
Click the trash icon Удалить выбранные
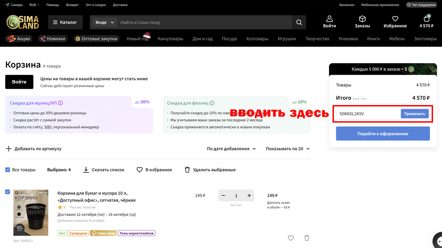pyautogui.click(x=187, y=170)
